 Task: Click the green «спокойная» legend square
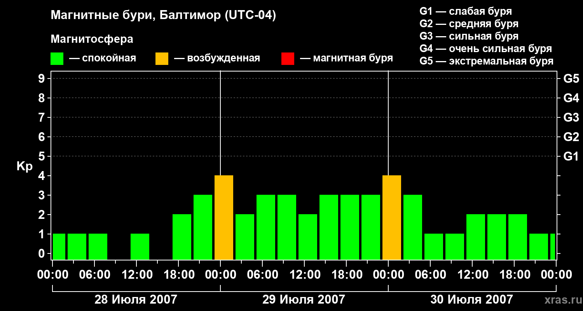(x=57, y=59)
